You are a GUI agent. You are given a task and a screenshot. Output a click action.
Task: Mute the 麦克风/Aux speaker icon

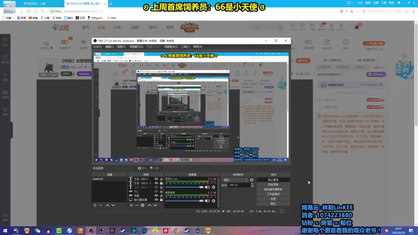pos(207,187)
